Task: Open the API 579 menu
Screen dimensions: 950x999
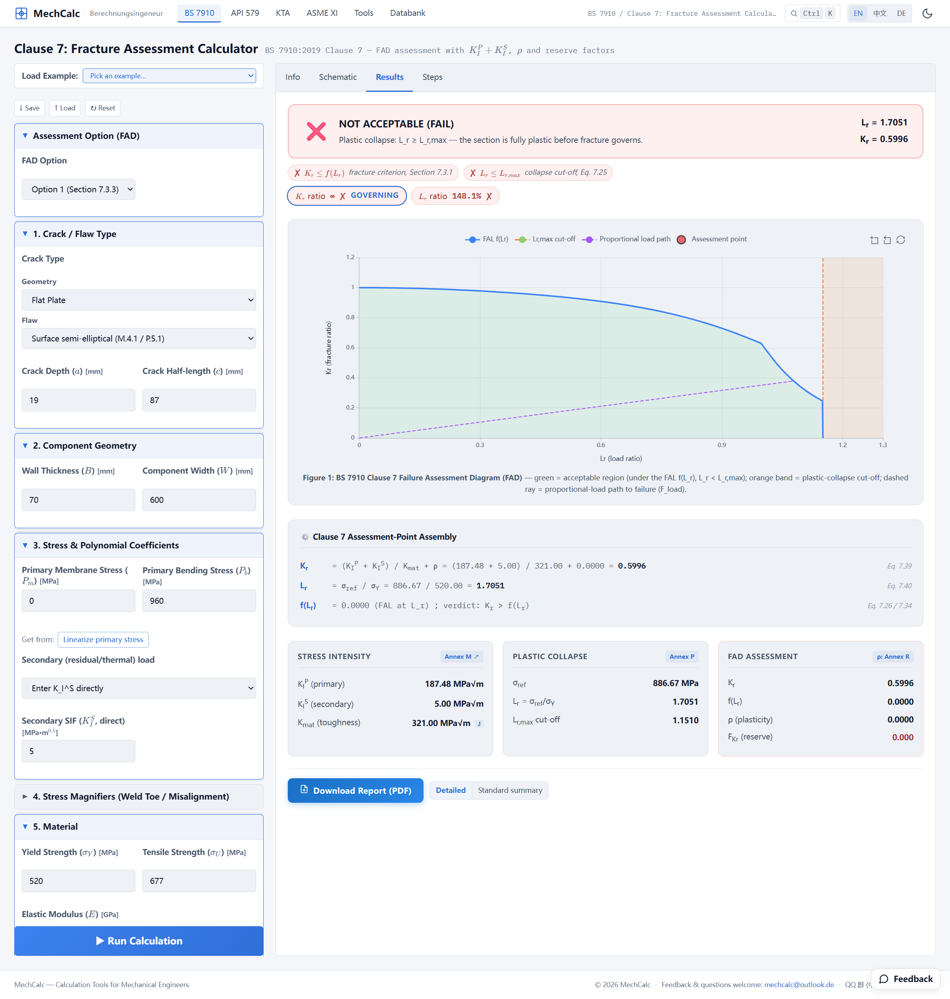Action: [x=245, y=13]
